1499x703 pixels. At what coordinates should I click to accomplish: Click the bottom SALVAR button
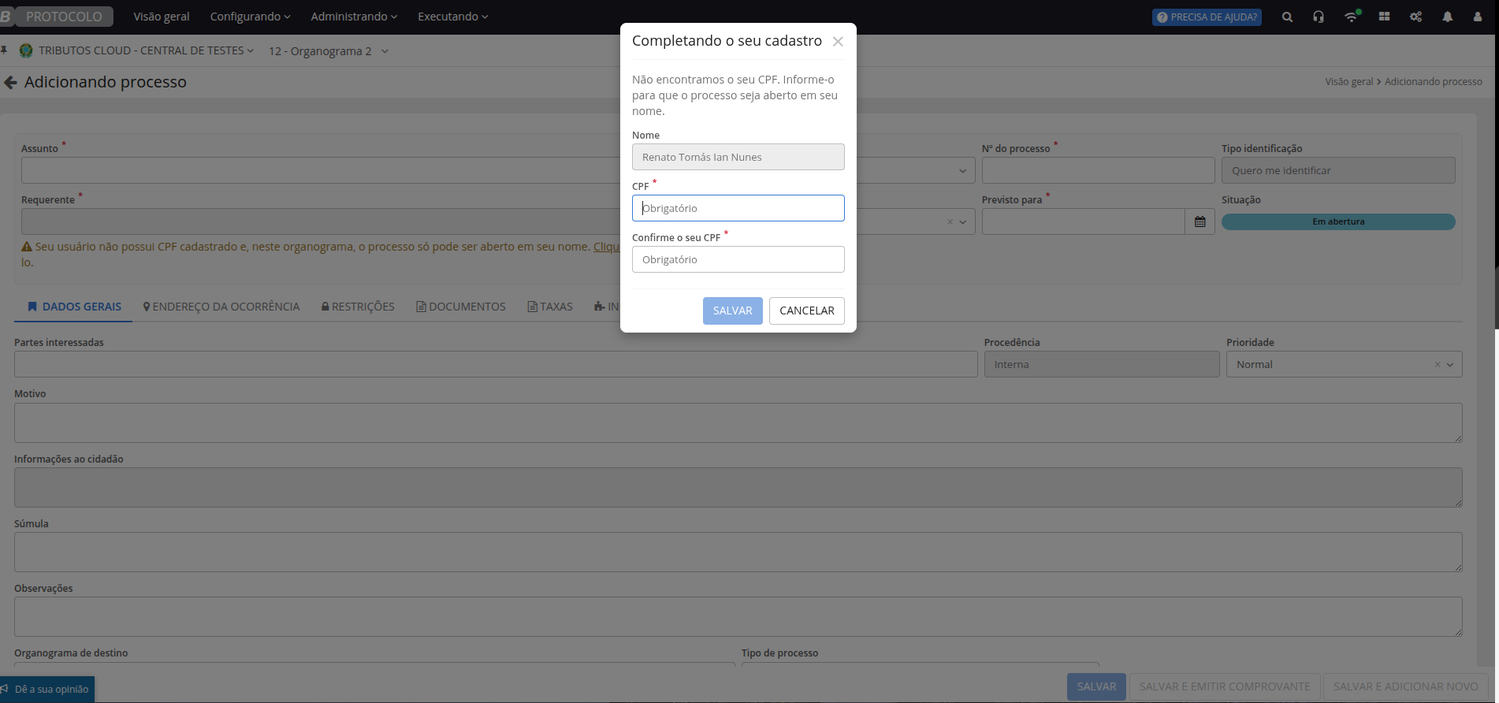(1096, 686)
